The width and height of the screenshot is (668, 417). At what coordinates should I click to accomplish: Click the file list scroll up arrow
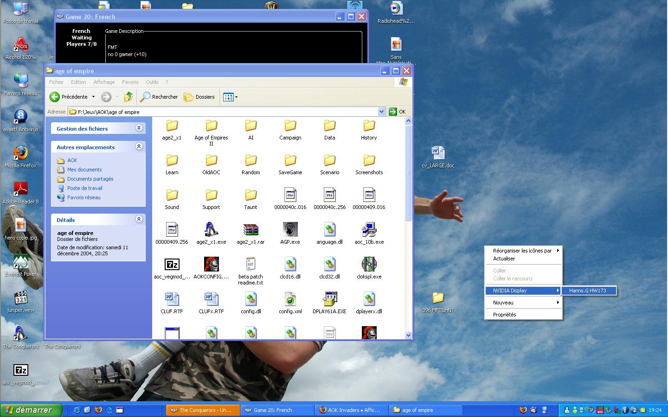[408, 121]
